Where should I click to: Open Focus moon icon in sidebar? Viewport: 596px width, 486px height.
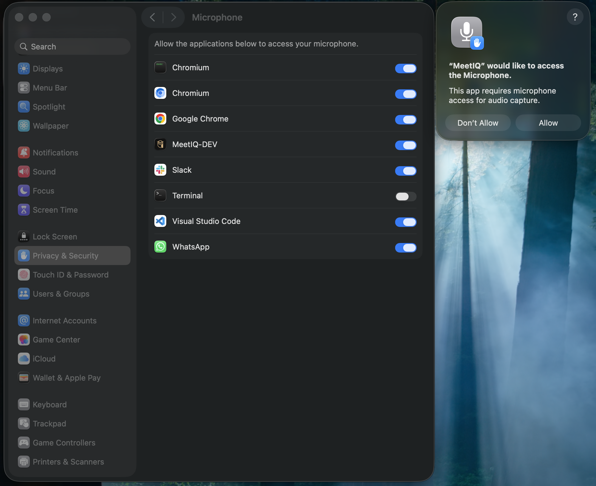click(x=24, y=191)
